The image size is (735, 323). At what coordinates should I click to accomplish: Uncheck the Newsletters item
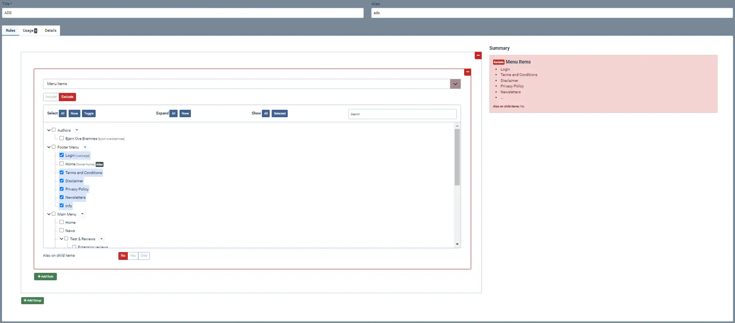click(62, 197)
